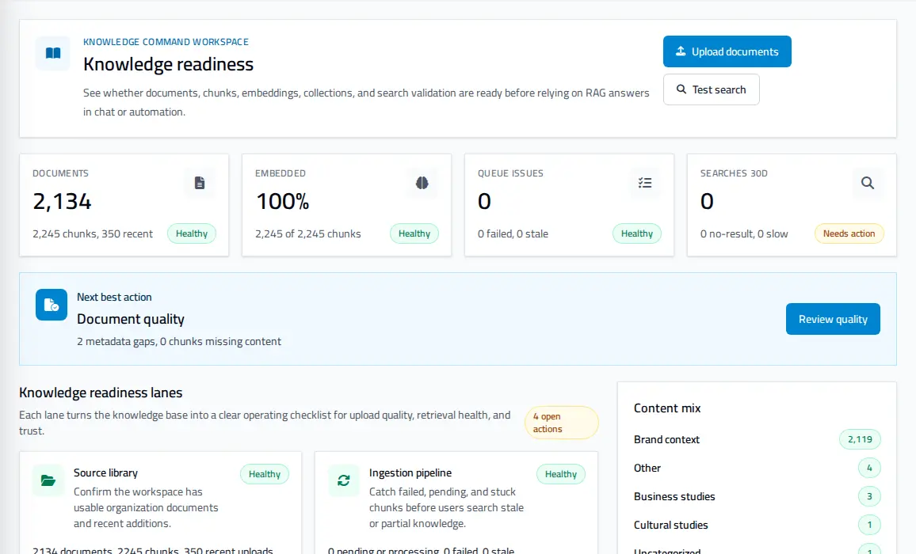The height and width of the screenshot is (554, 916).
Task: Click the document icon in Documents card
Action: (200, 183)
